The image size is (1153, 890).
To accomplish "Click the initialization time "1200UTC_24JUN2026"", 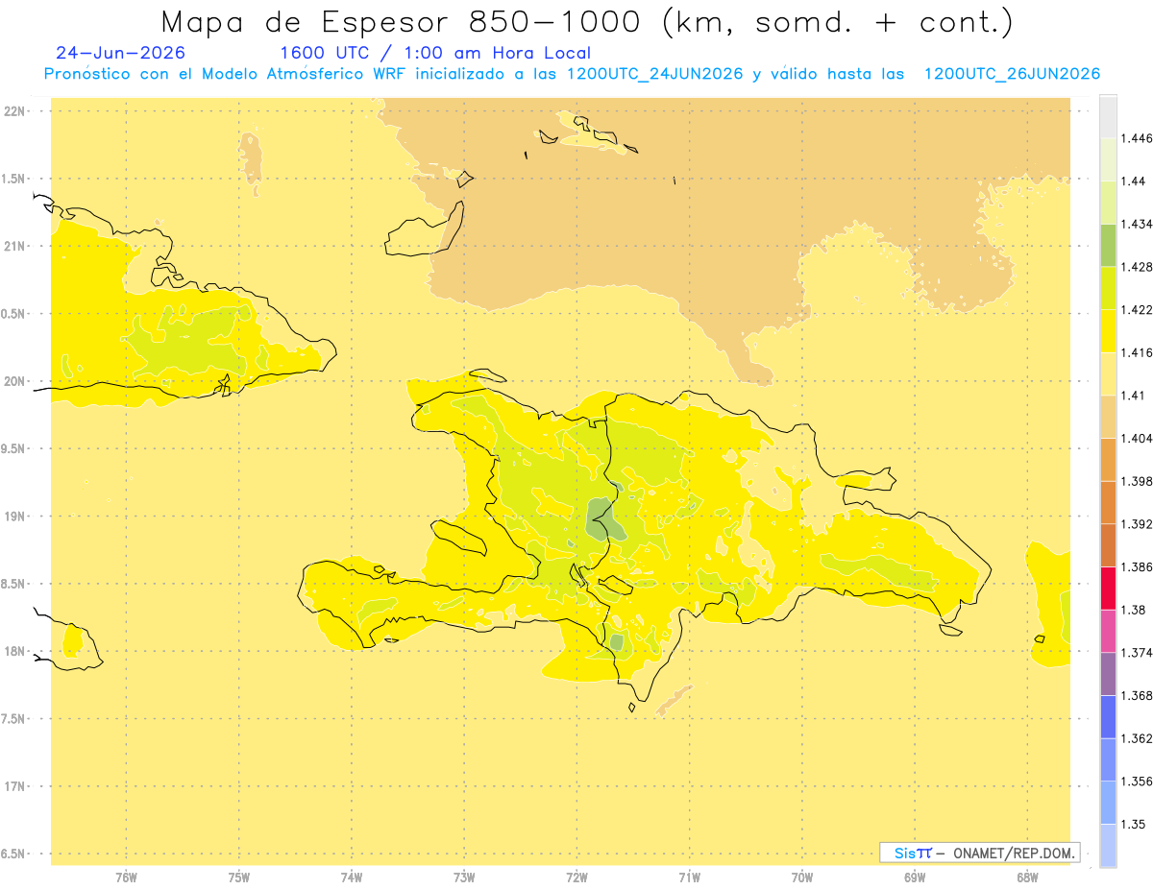I will pos(655,74).
